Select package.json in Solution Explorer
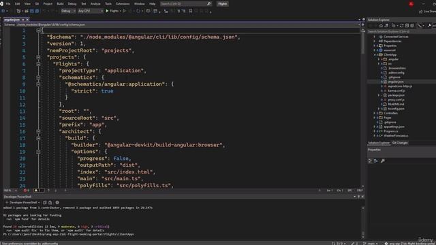The image size is (436, 245). (x=396, y=95)
